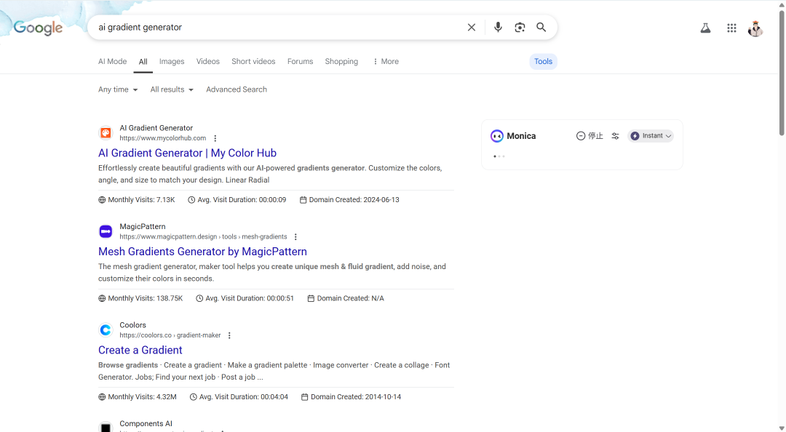
Task: Click the MagicPattern favicon
Action: 106,231
